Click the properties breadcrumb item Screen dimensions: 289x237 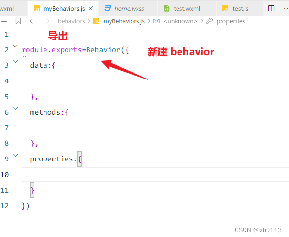pos(231,21)
